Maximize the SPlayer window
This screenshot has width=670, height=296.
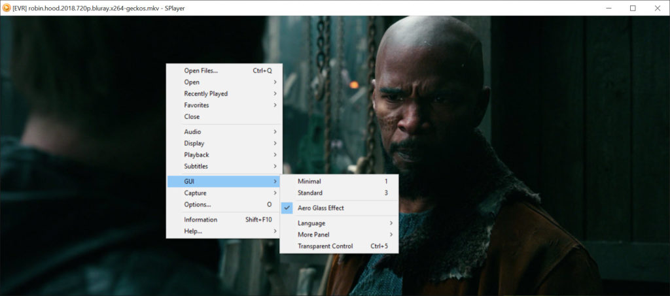(633, 8)
